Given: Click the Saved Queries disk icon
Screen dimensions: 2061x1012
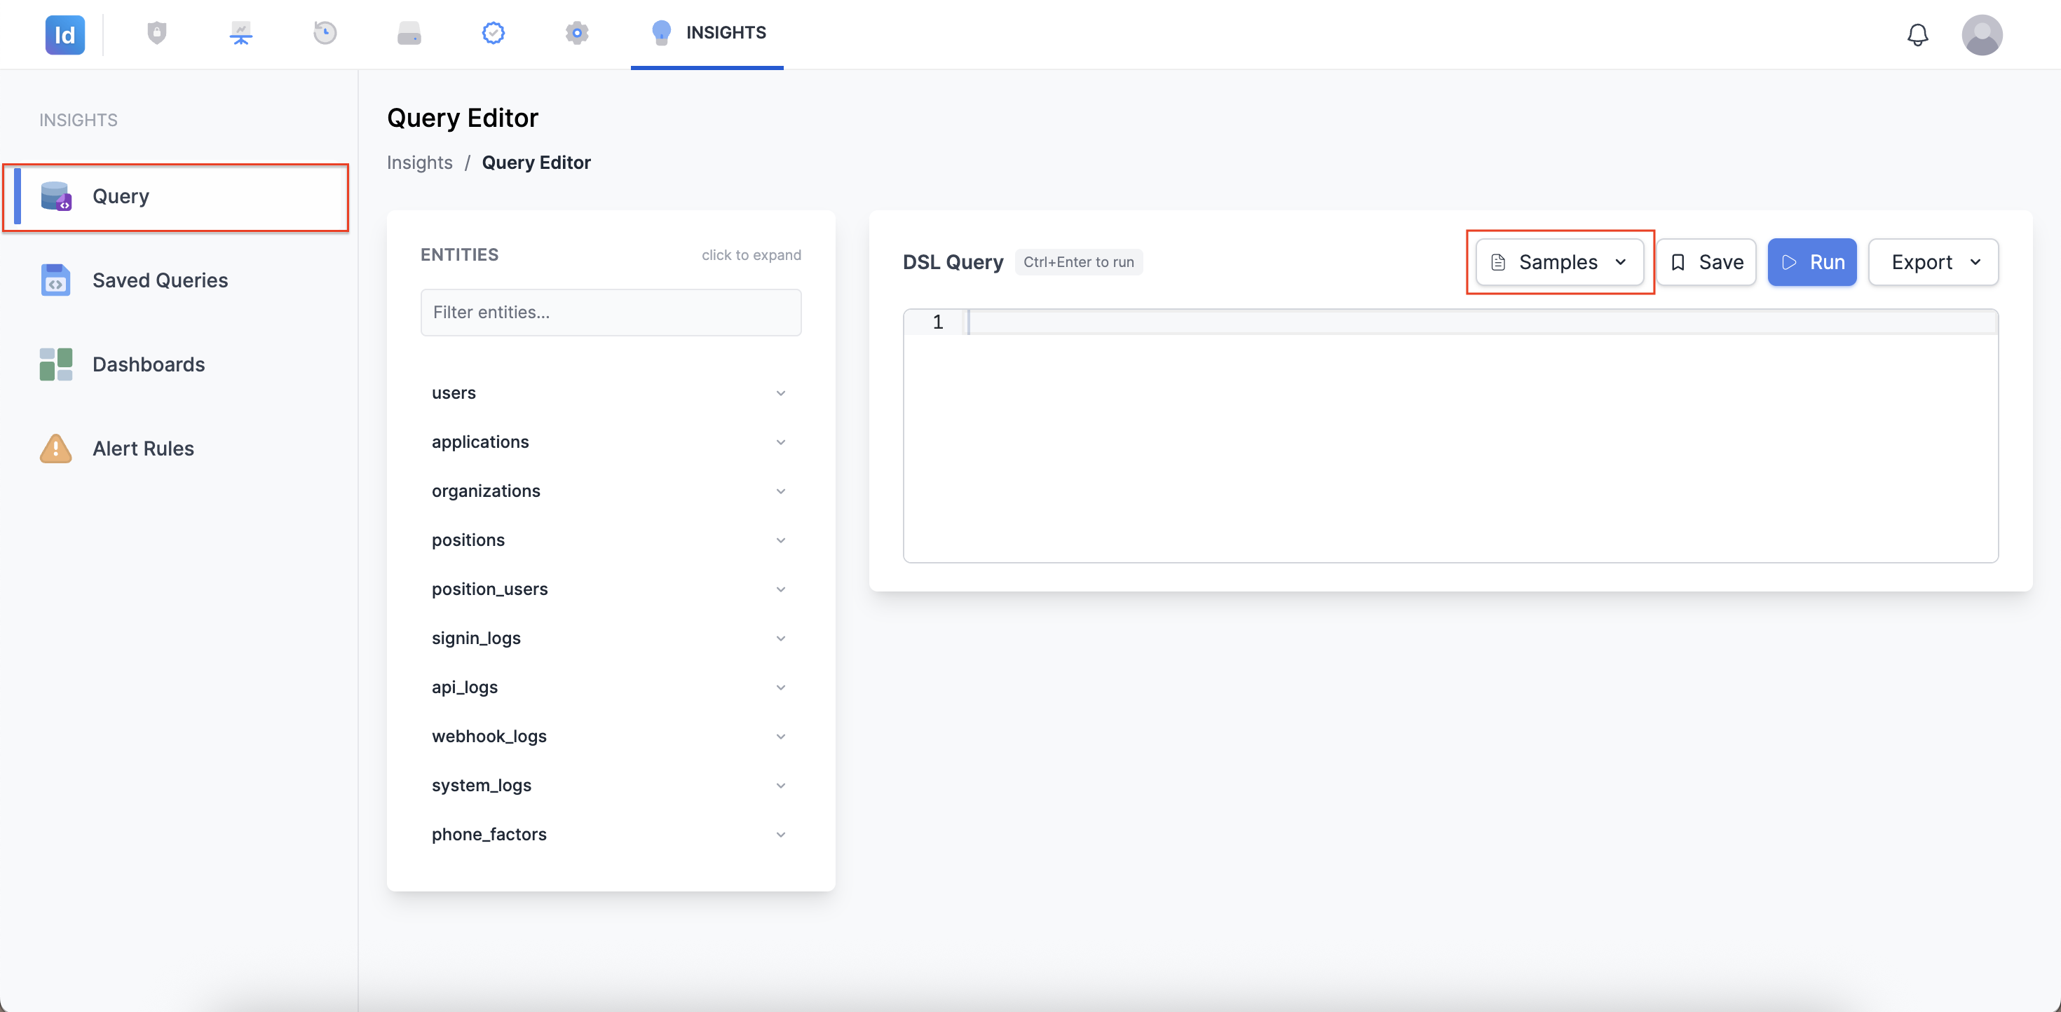Looking at the screenshot, I should pos(55,280).
